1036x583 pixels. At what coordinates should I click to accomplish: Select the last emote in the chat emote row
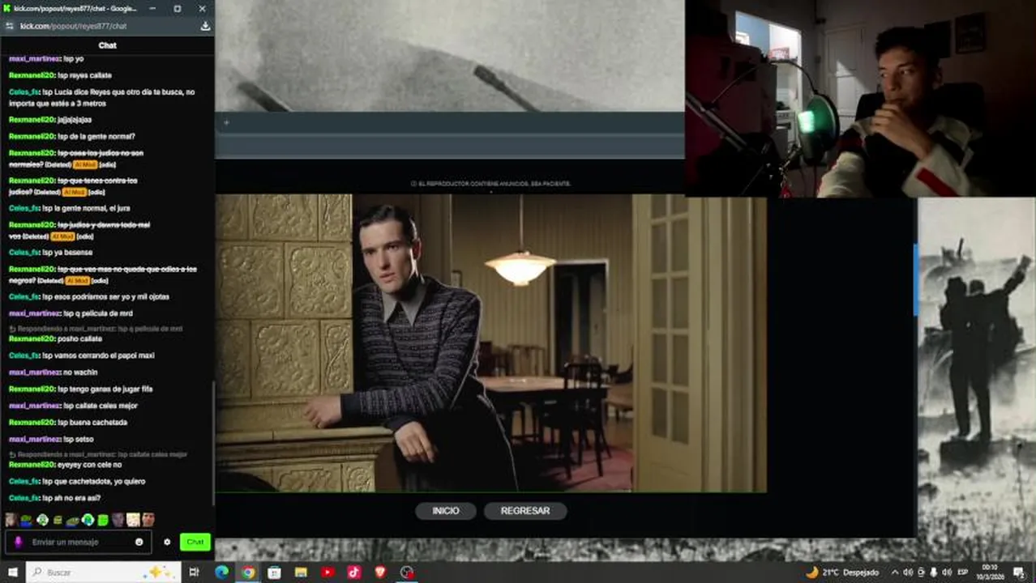[x=148, y=520]
